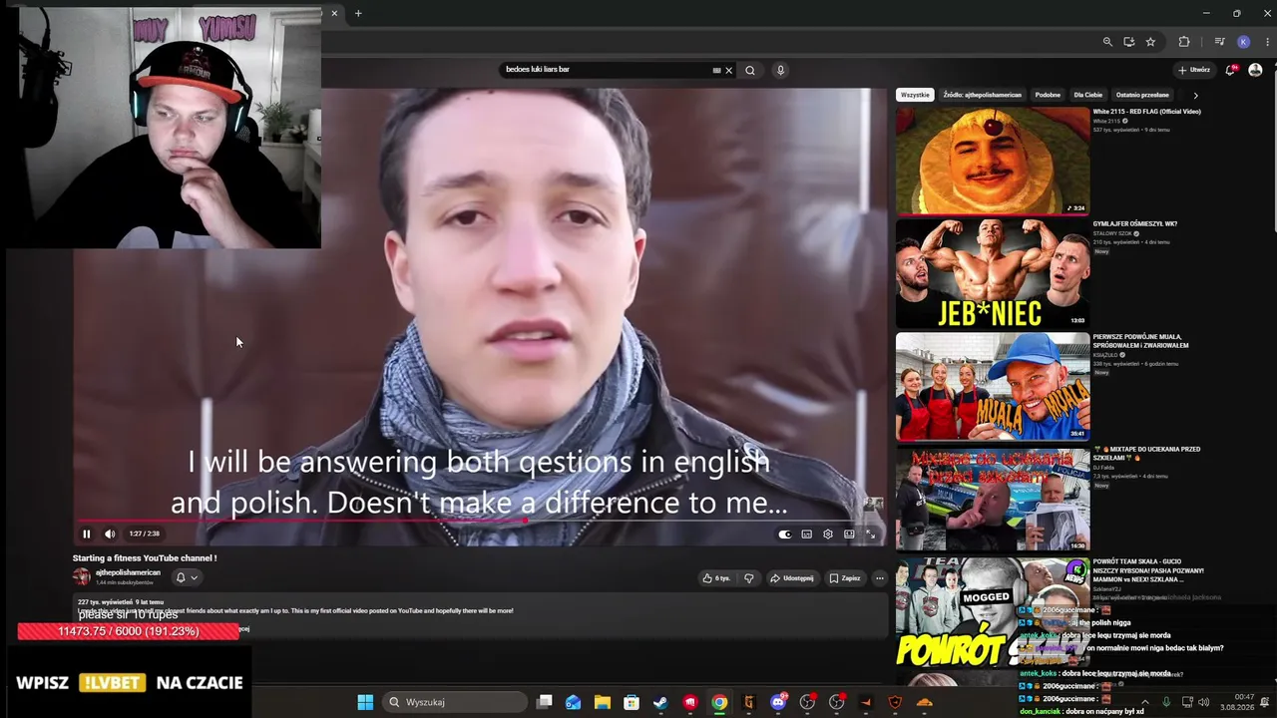Open the notification bell dropdown for ajthepolishamerican
This screenshot has width=1277, height=718.
186,577
